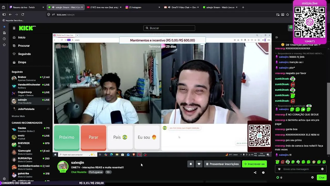Toggle stream notifications bell
This screenshot has width=330, height=186.
click(x=191, y=164)
